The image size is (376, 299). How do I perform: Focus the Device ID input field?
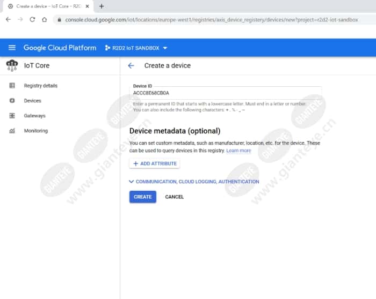point(226,93)
